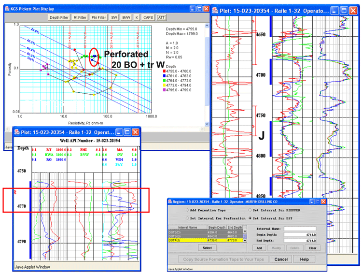Screen dimensions: 362x274
Task: Select Set Interval for Perforation radio option
Action: [x=187, y=218]
